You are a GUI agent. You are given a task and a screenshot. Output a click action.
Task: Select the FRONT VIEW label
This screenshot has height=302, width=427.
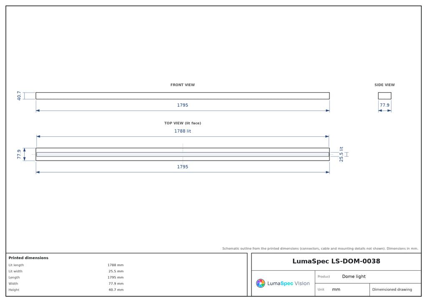(x=183, y=85)
